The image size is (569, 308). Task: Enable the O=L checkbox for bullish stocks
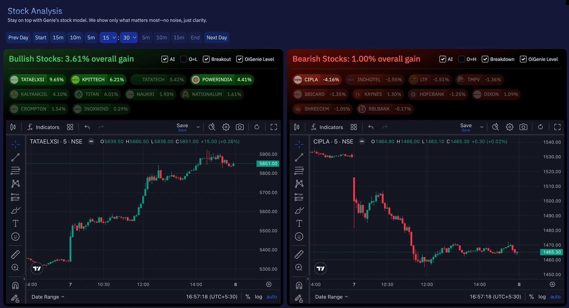pos(183,59)
